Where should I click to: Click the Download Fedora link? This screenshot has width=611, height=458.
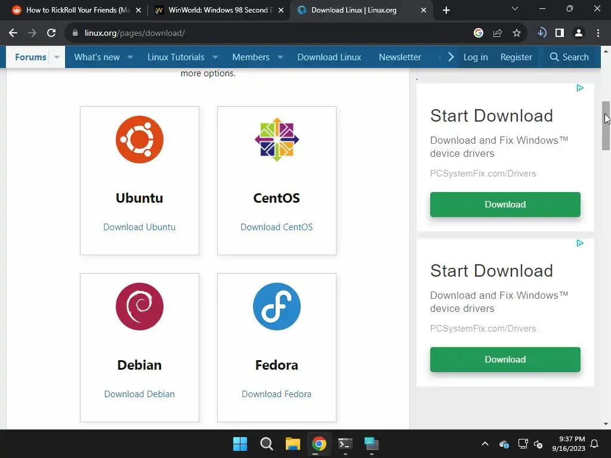[x=277, y=394]
